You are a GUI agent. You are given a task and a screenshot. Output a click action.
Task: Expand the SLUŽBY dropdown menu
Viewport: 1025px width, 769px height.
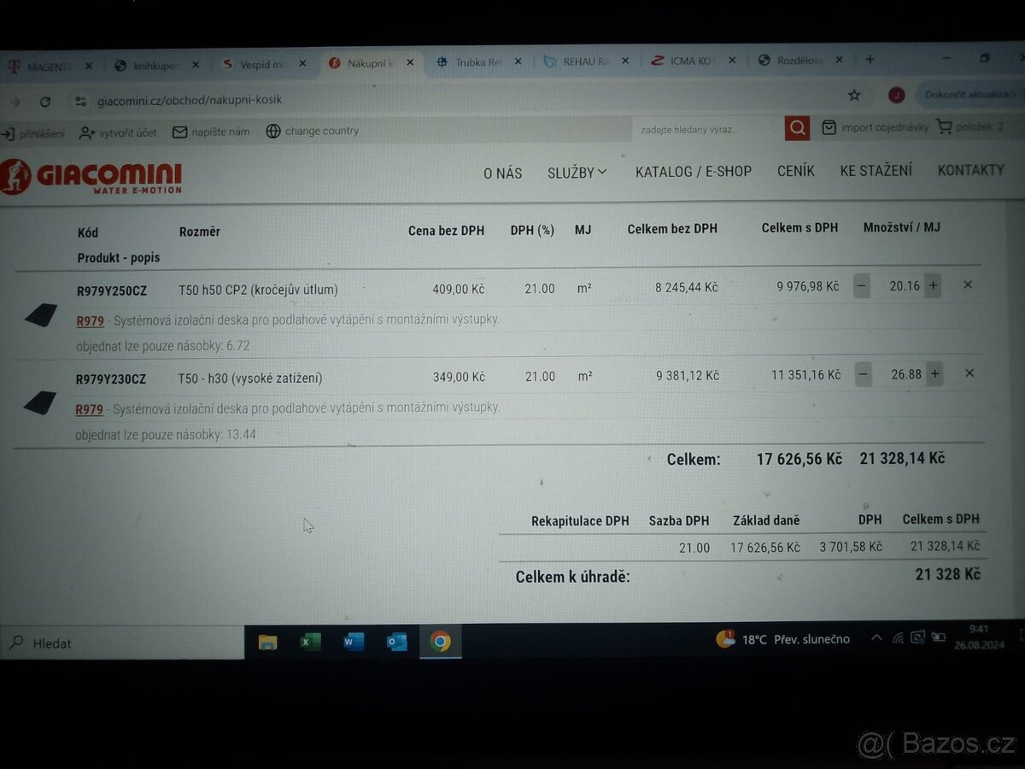[x=577, y=173]
